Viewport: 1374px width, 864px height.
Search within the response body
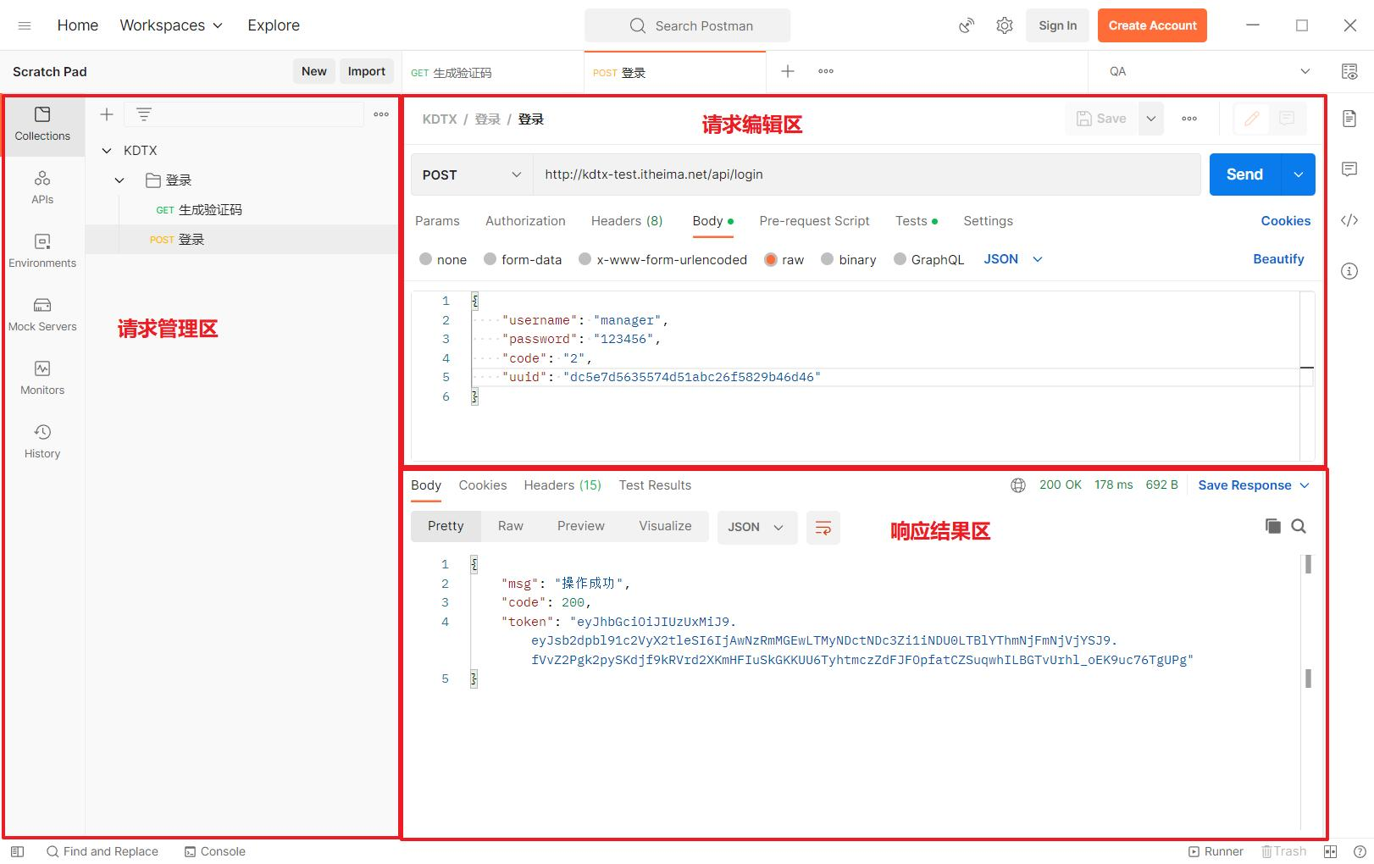click(1299, 526)
